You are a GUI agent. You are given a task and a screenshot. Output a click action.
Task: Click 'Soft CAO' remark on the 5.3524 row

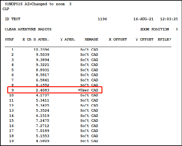(89, 110)
